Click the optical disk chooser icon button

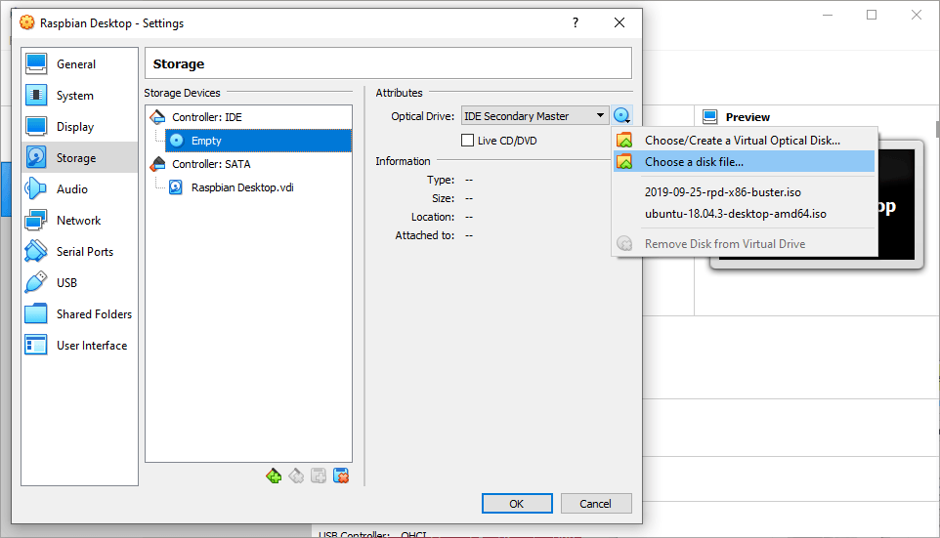click(x=621, y=115)
